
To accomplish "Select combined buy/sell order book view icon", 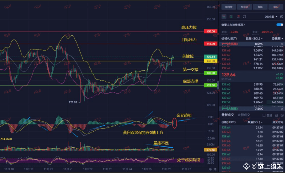I will 224,16.
